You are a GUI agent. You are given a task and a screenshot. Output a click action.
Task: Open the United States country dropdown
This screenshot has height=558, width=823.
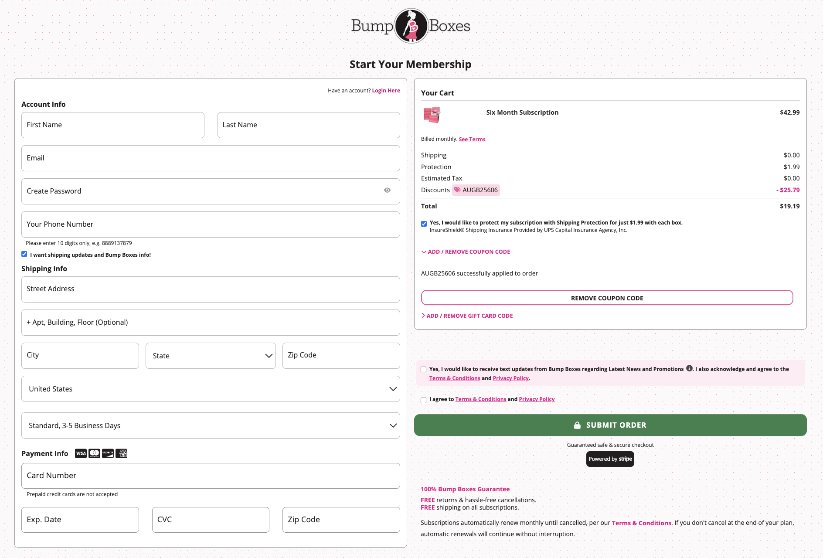pyautogui.click(x=211, y=389)
